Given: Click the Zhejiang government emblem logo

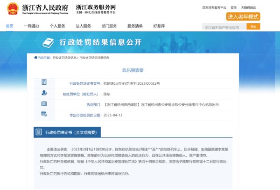Looking at the screenshot, I should pos(13,8).
